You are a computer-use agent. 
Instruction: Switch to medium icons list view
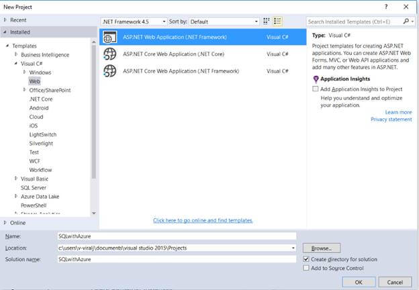point(277,21)
